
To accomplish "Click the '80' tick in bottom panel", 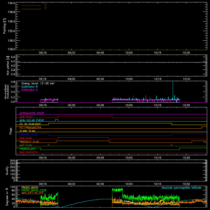I will click(13, 190).
